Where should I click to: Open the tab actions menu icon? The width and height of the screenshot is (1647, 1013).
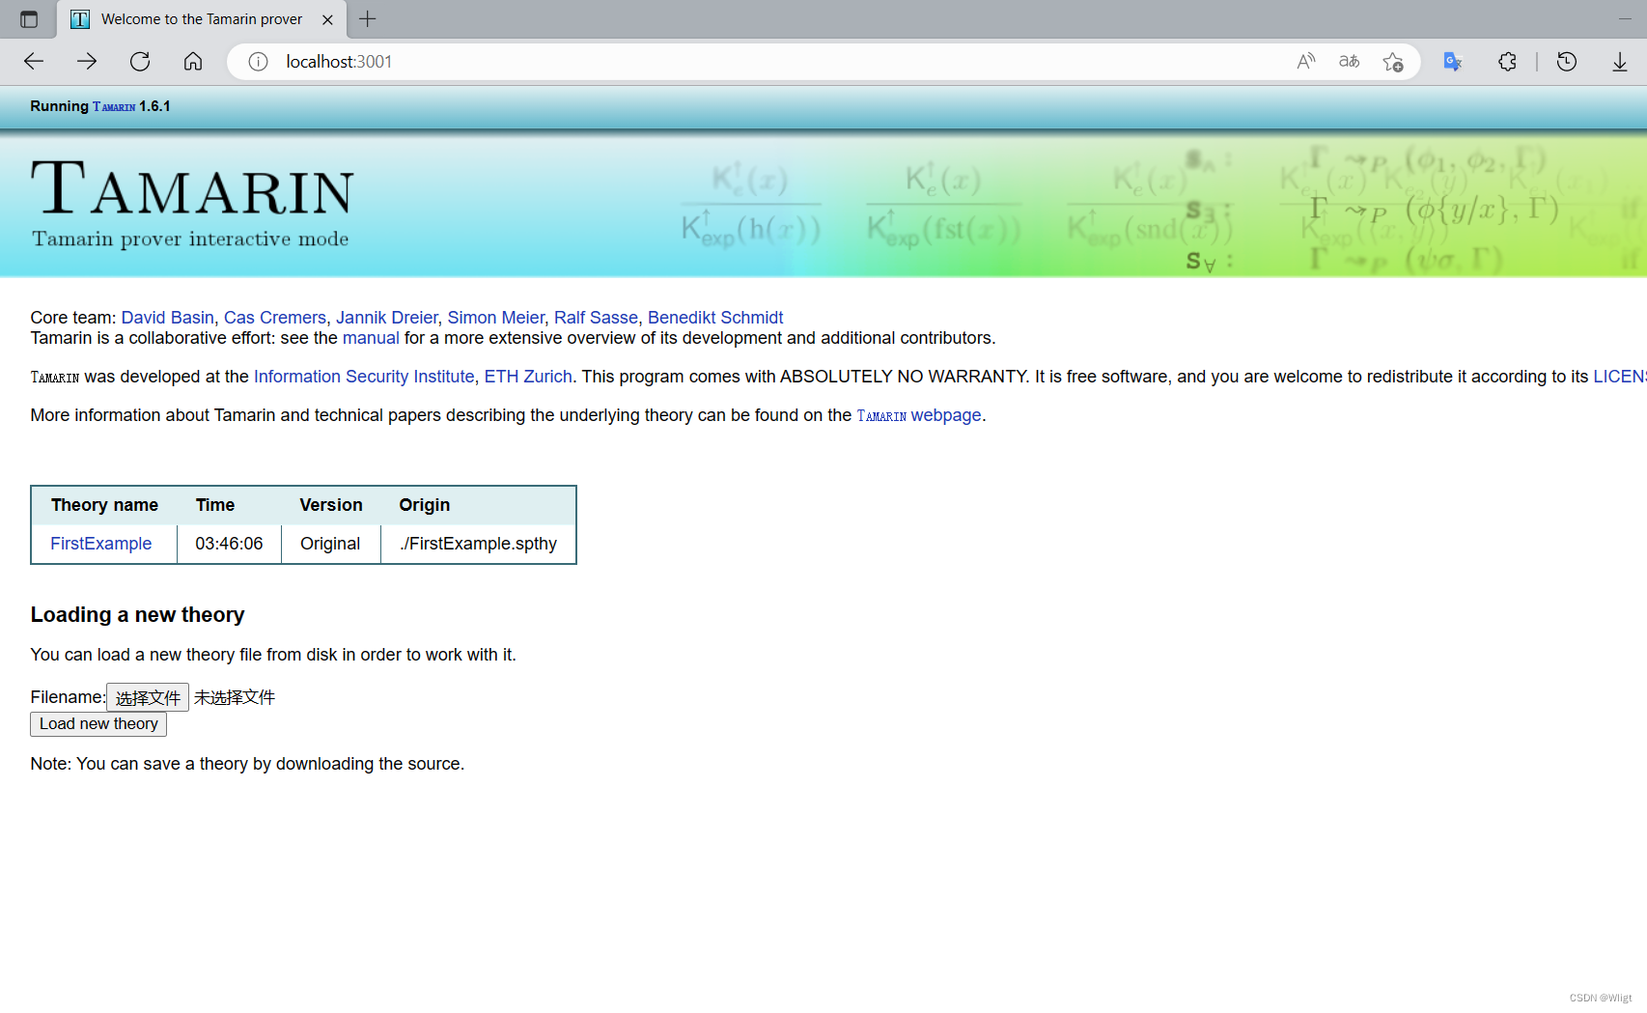coord(29,19)
